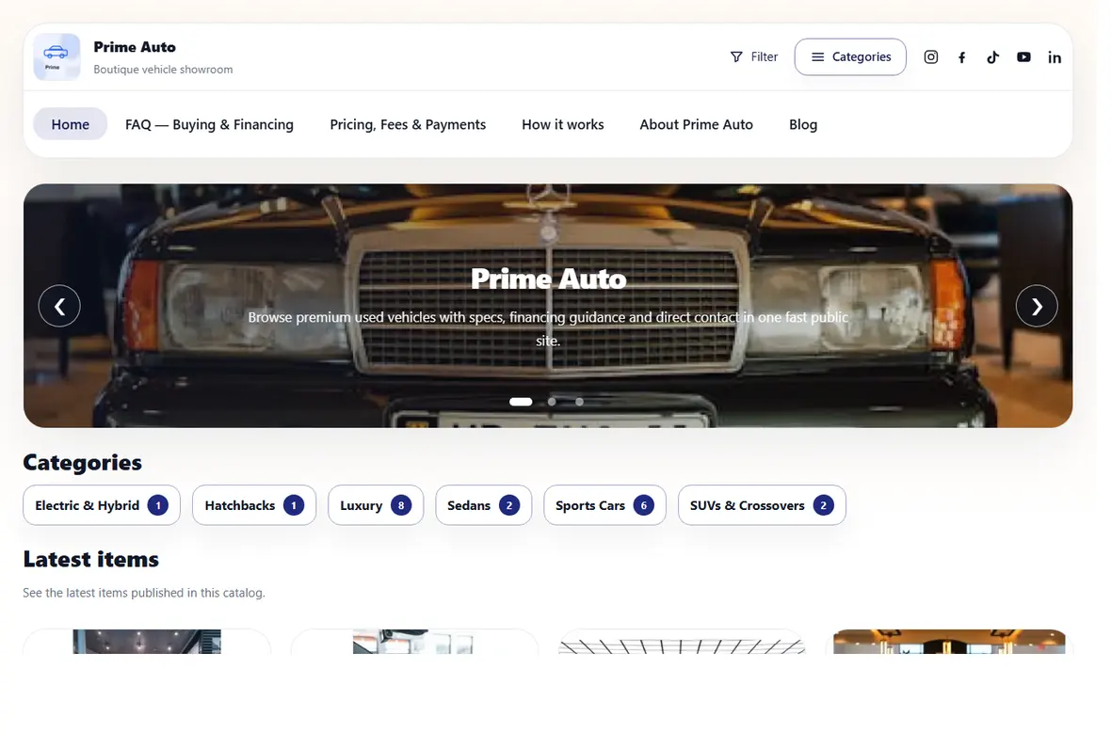
Task: Open the Blog page
Action: point(803,124)
